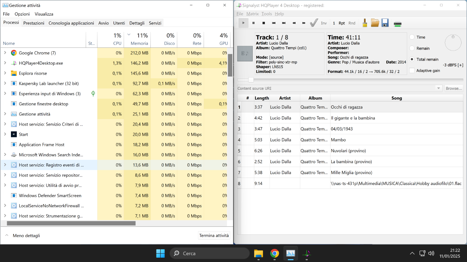This screenshot has height=262, width=467.
Task: Click the Termina attività button
Action: click(x=214, y=235)
